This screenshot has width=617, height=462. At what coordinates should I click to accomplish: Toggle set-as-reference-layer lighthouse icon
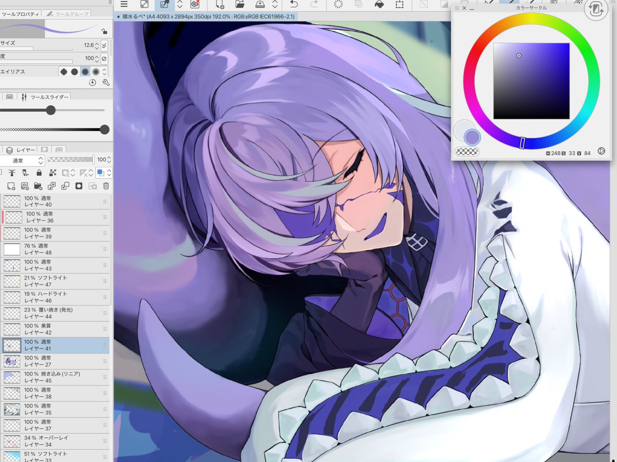point(11,173)
